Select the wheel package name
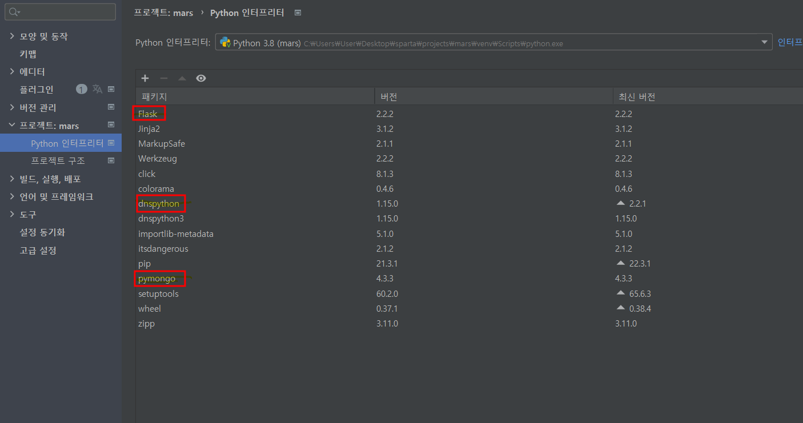Image resolution: width=803 pixels, height=423 pixels. 150,308
